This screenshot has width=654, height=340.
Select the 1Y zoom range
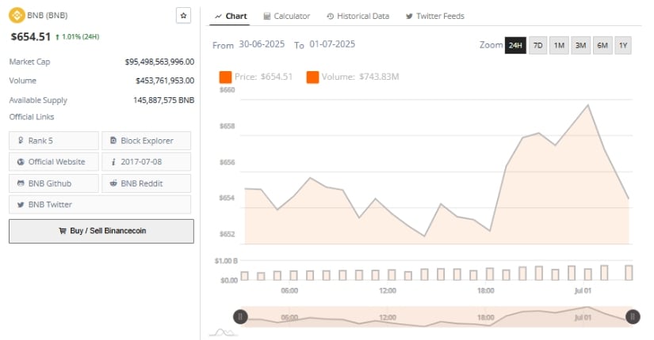pyautogui.click(x=623, y=45)
